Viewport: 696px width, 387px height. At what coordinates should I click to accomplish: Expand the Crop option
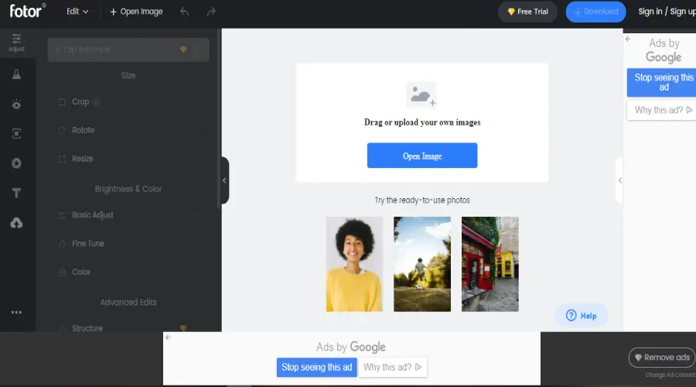pyautogui.click(x=128, y=101)
